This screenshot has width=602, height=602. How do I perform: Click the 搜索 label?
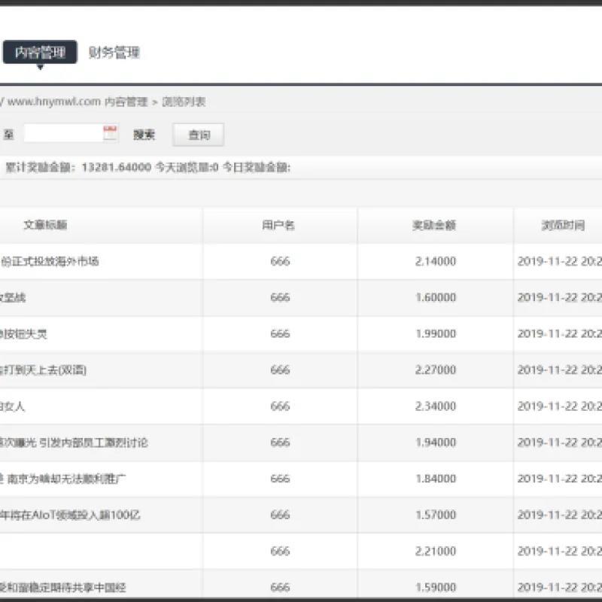pyautogui.click(x=144, y=135)
